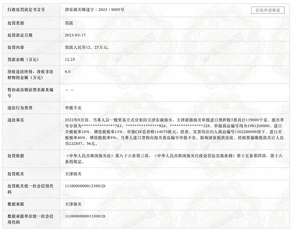Viewport: 292px width, 230px height.
Task: Click the 没收违法所得 label cell
Action: pyautogui.click(x=30, y=75)
